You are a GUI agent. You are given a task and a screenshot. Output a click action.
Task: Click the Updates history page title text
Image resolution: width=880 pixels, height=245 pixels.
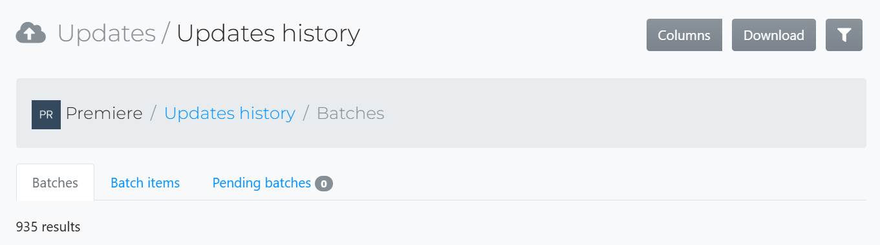click(268, 33)
